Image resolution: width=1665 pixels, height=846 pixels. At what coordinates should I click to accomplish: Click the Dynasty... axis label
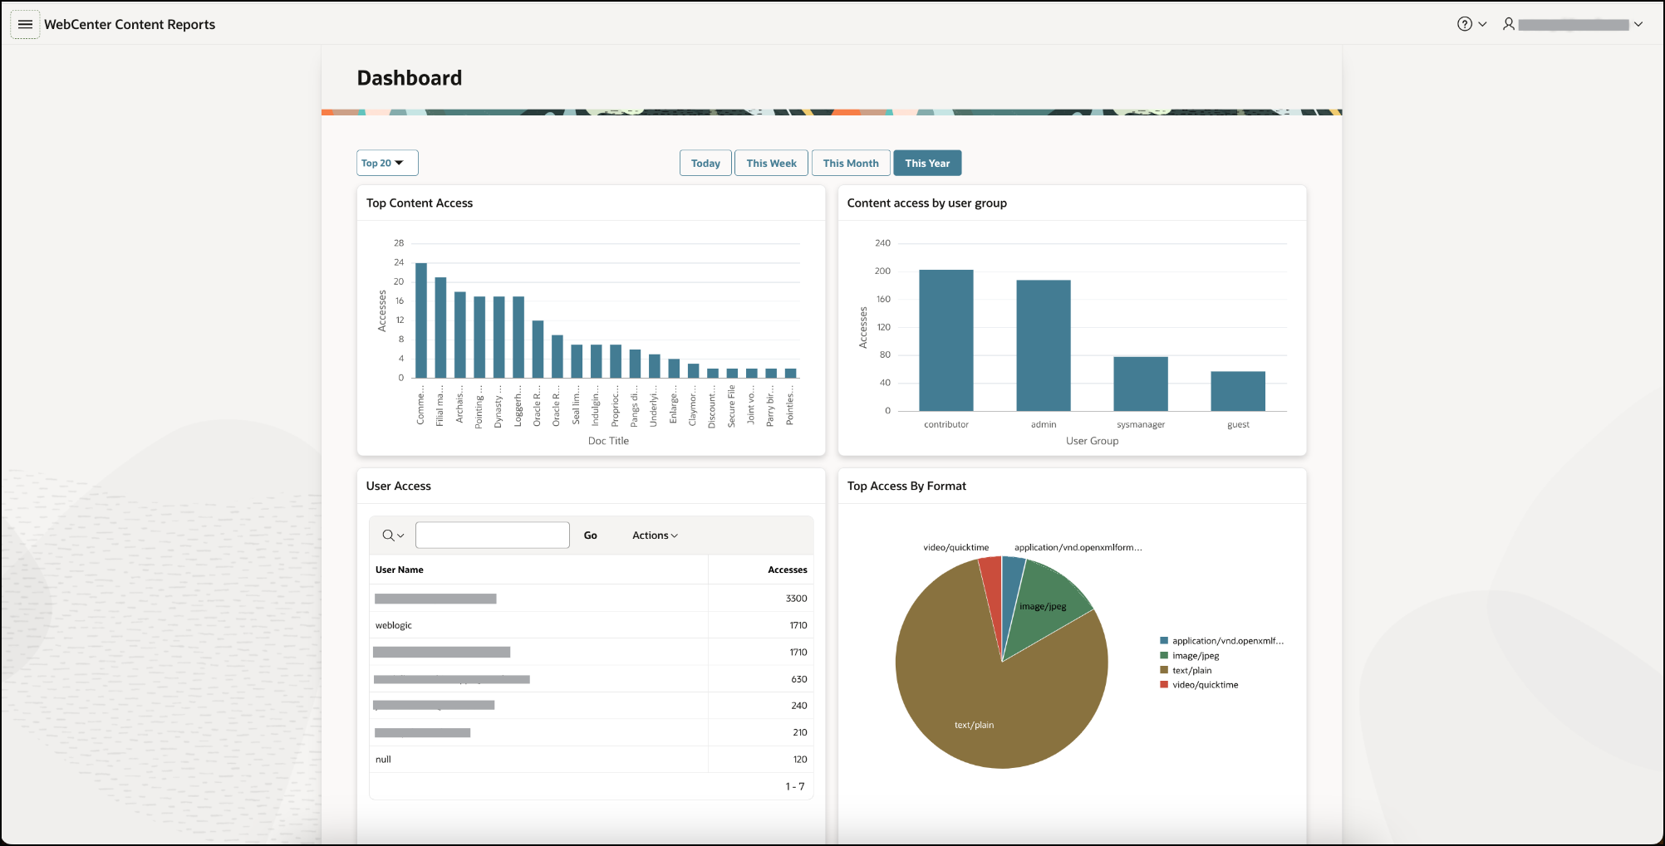click(499, 406)
